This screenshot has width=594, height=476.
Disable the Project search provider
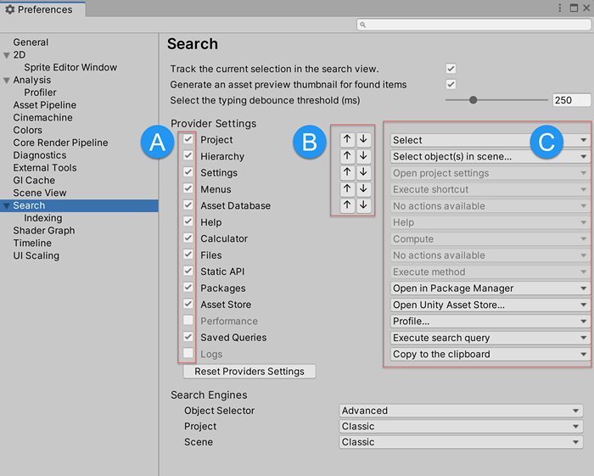(188, 139)
